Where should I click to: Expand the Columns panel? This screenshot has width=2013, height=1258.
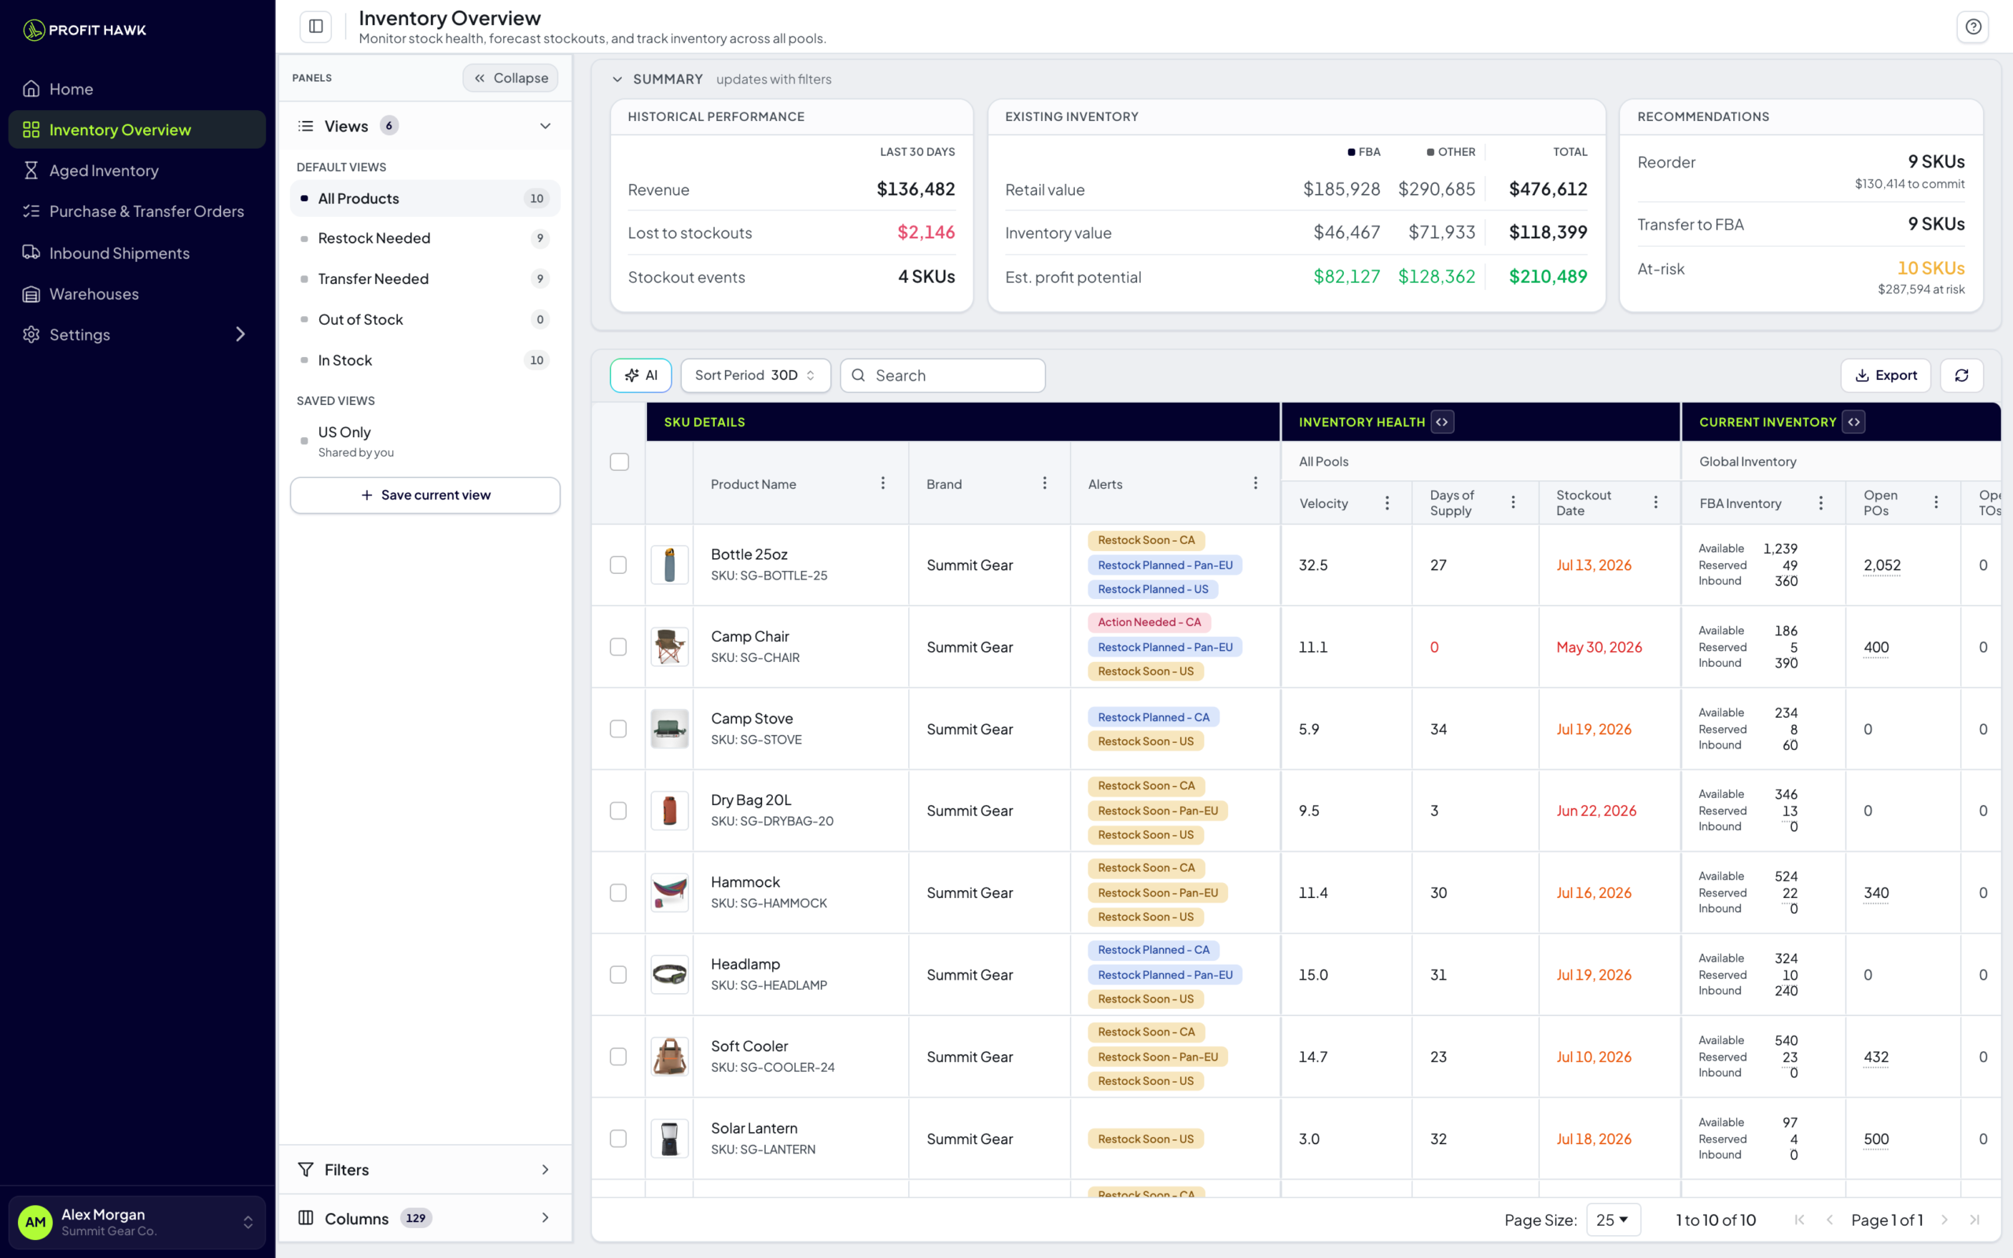point(425,1218)
